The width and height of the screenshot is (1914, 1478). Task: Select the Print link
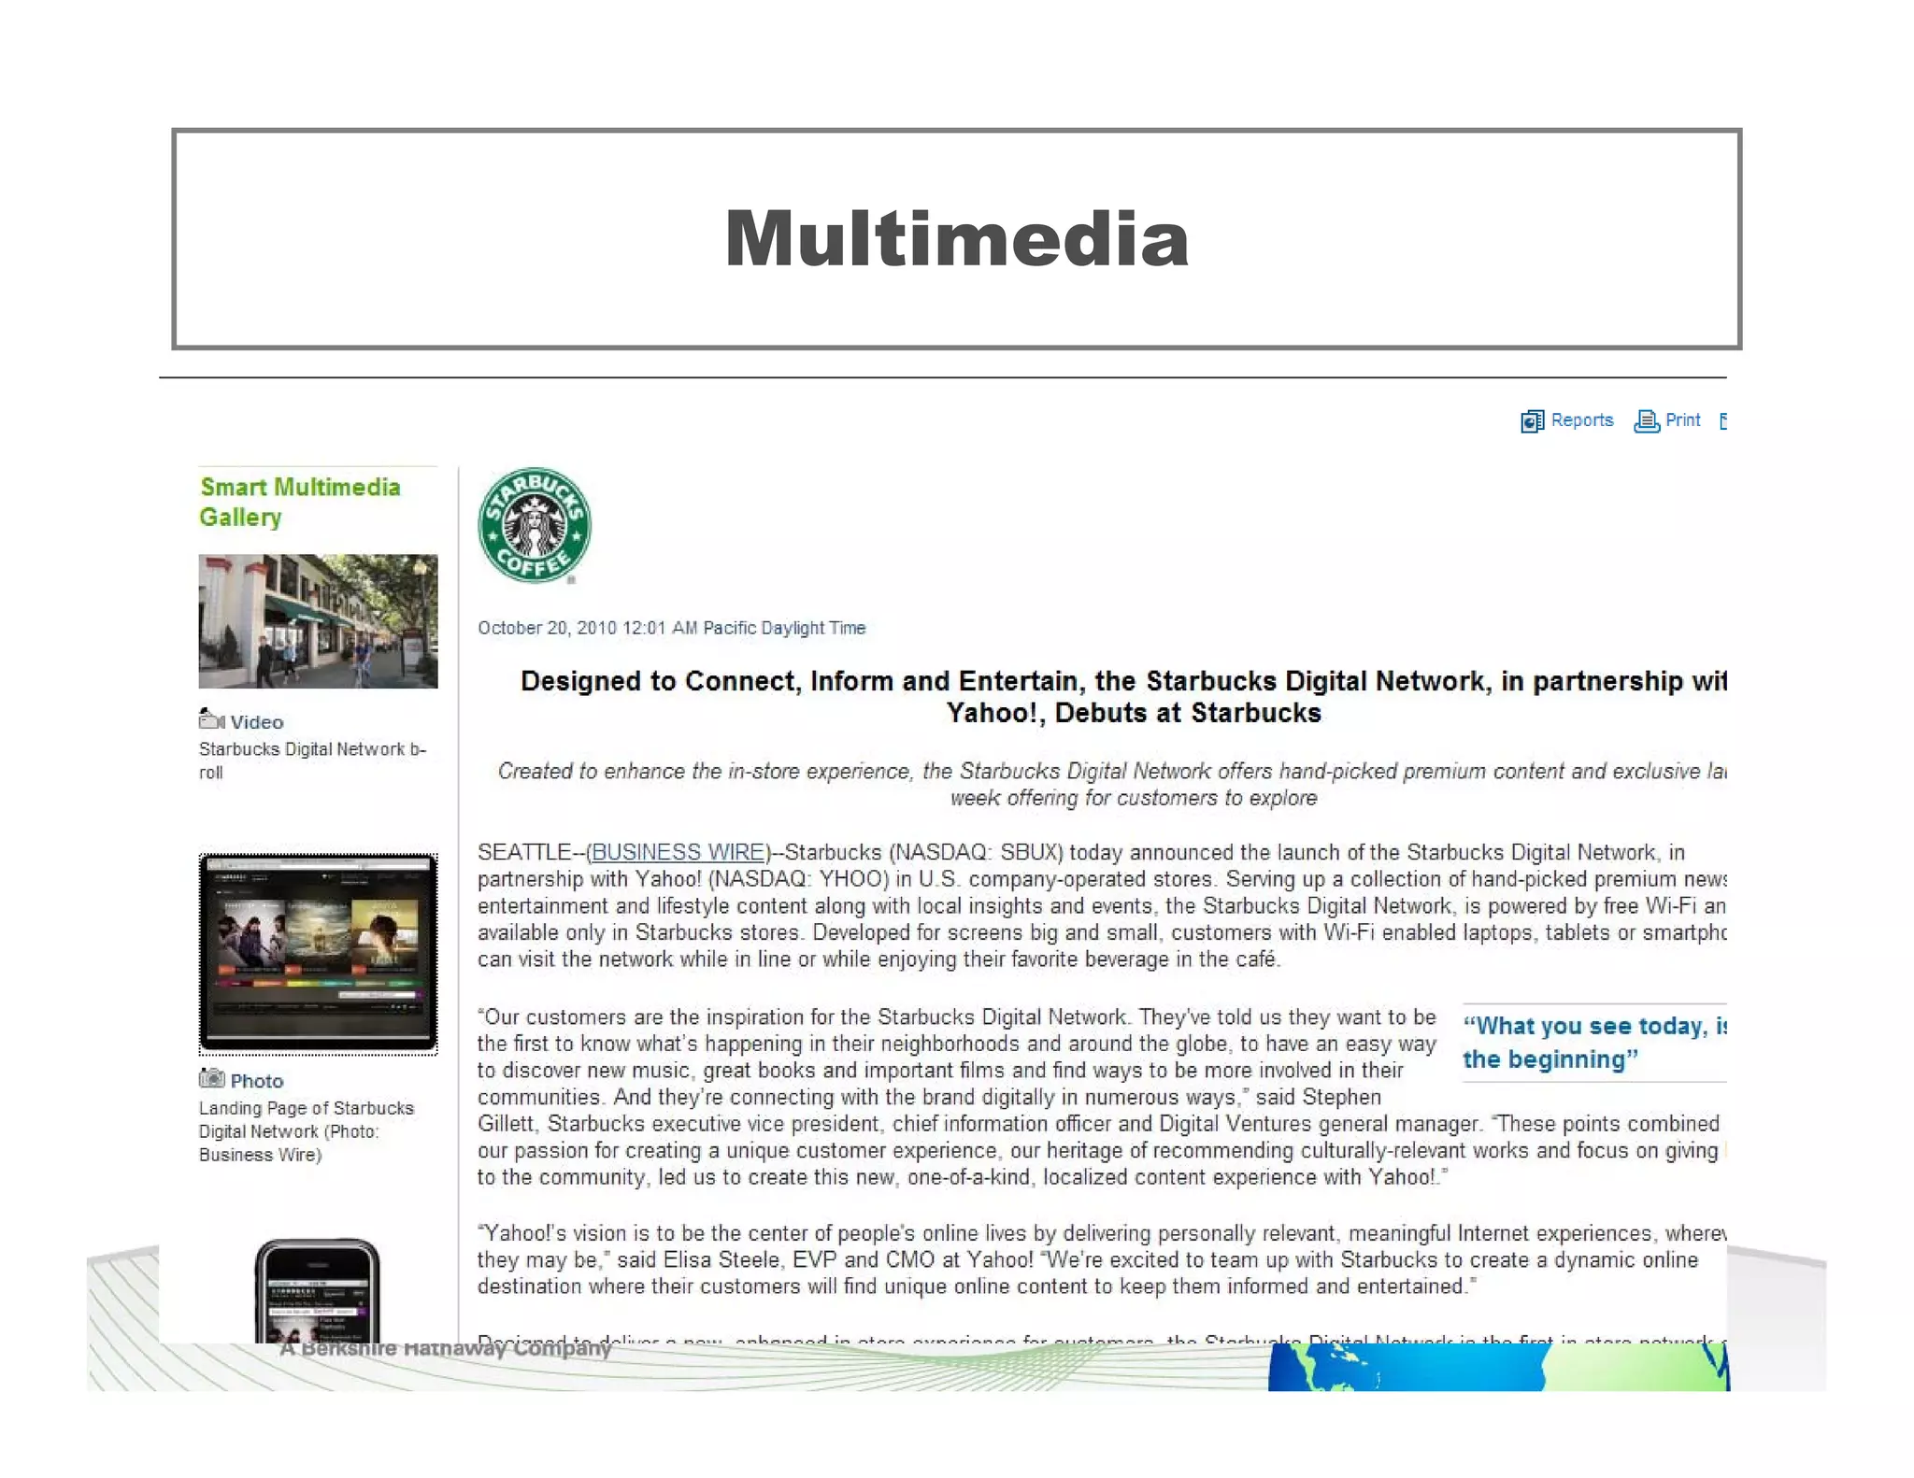tap(1683, 420)
